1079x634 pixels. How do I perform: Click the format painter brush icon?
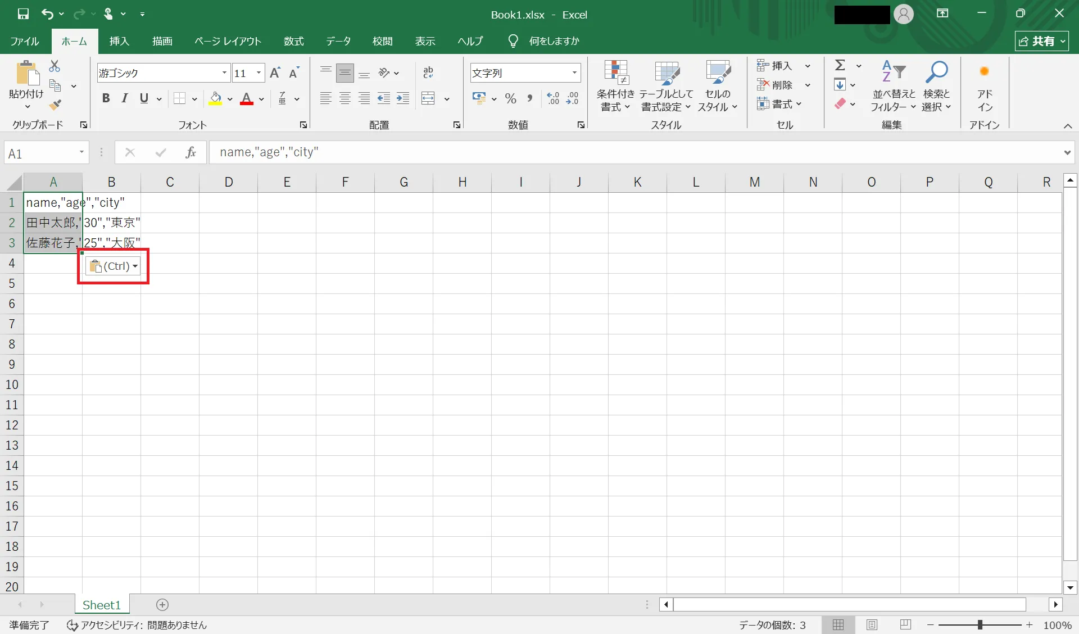click(55, 105)
